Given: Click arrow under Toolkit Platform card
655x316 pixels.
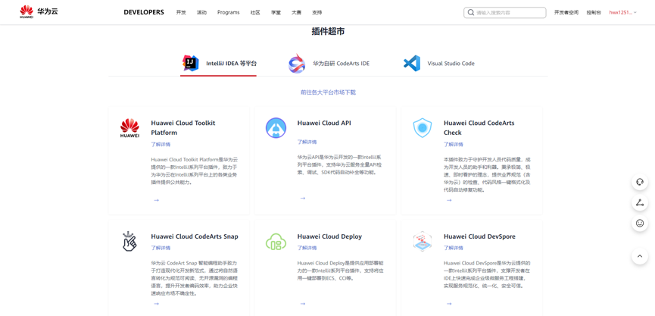Looking at the screenshot, I should coord(156,200).
